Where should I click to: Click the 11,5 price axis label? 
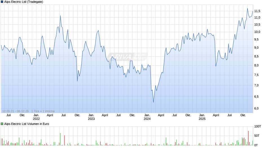tap(257, 11)
